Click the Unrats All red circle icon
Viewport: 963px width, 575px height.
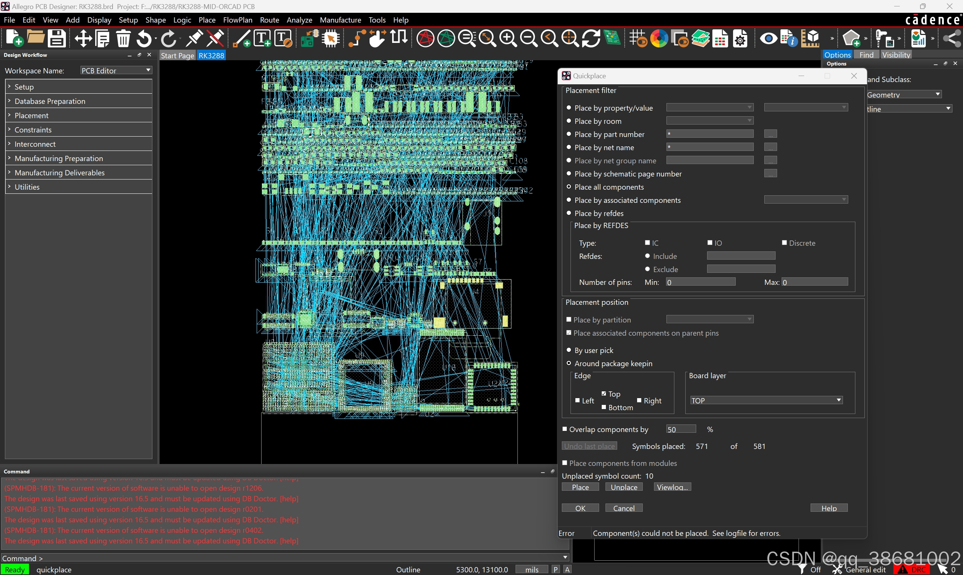pos(425,39)
